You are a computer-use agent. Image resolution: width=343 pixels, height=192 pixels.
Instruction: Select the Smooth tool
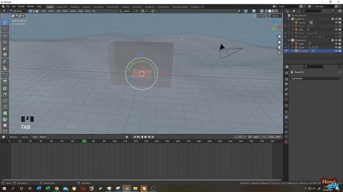click(x=5, y=126)
